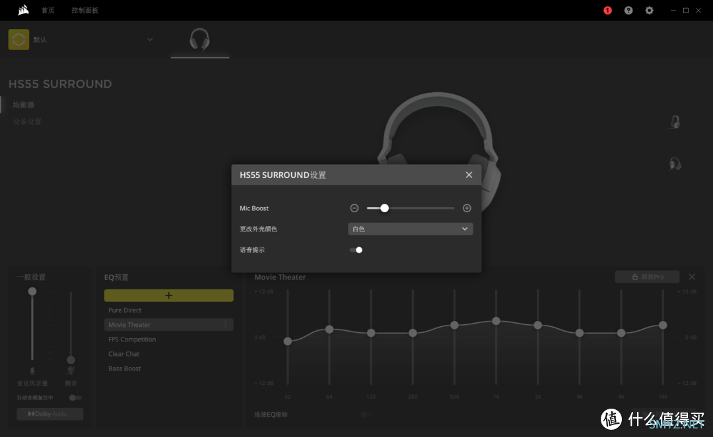This screenshot has height=437, width=713.
Task: Click the 8k EQ band handle
Action: (621, 333)
